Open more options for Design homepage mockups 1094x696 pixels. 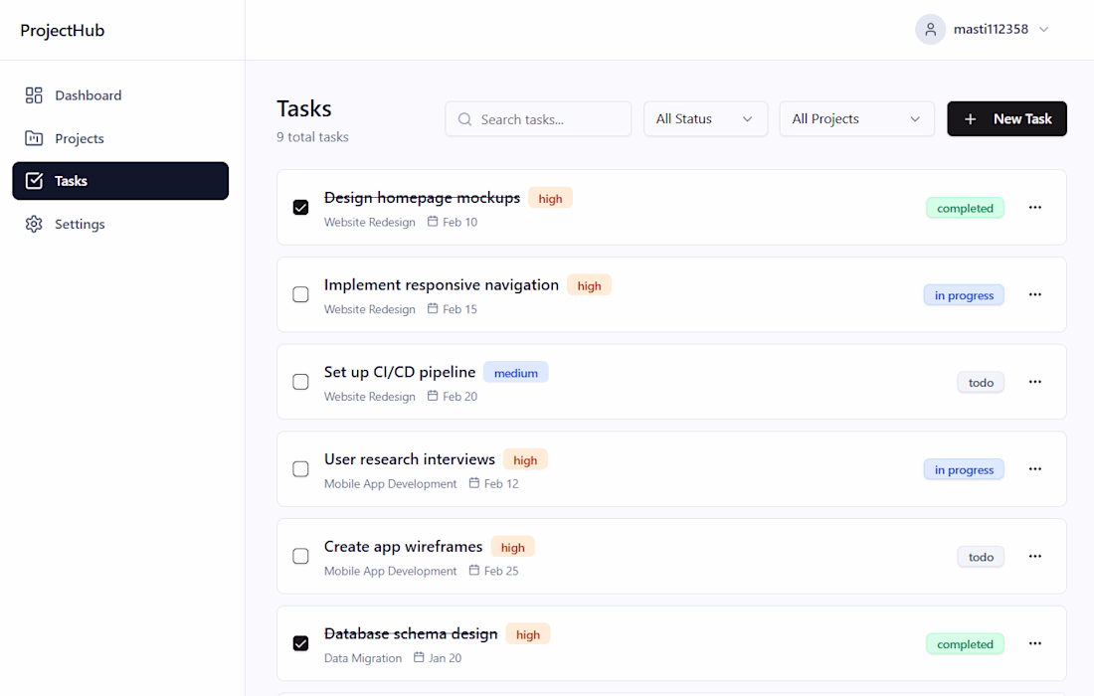1035,208
